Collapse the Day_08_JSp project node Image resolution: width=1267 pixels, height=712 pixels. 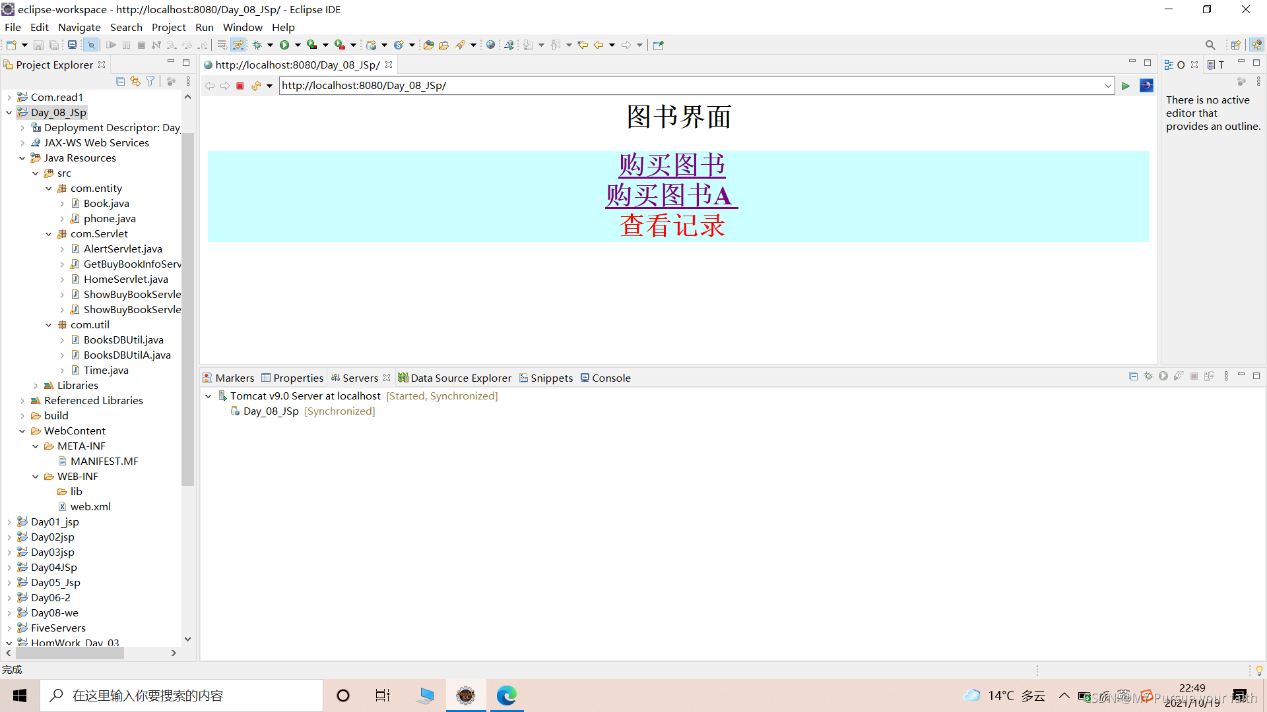tap(9, 113)
